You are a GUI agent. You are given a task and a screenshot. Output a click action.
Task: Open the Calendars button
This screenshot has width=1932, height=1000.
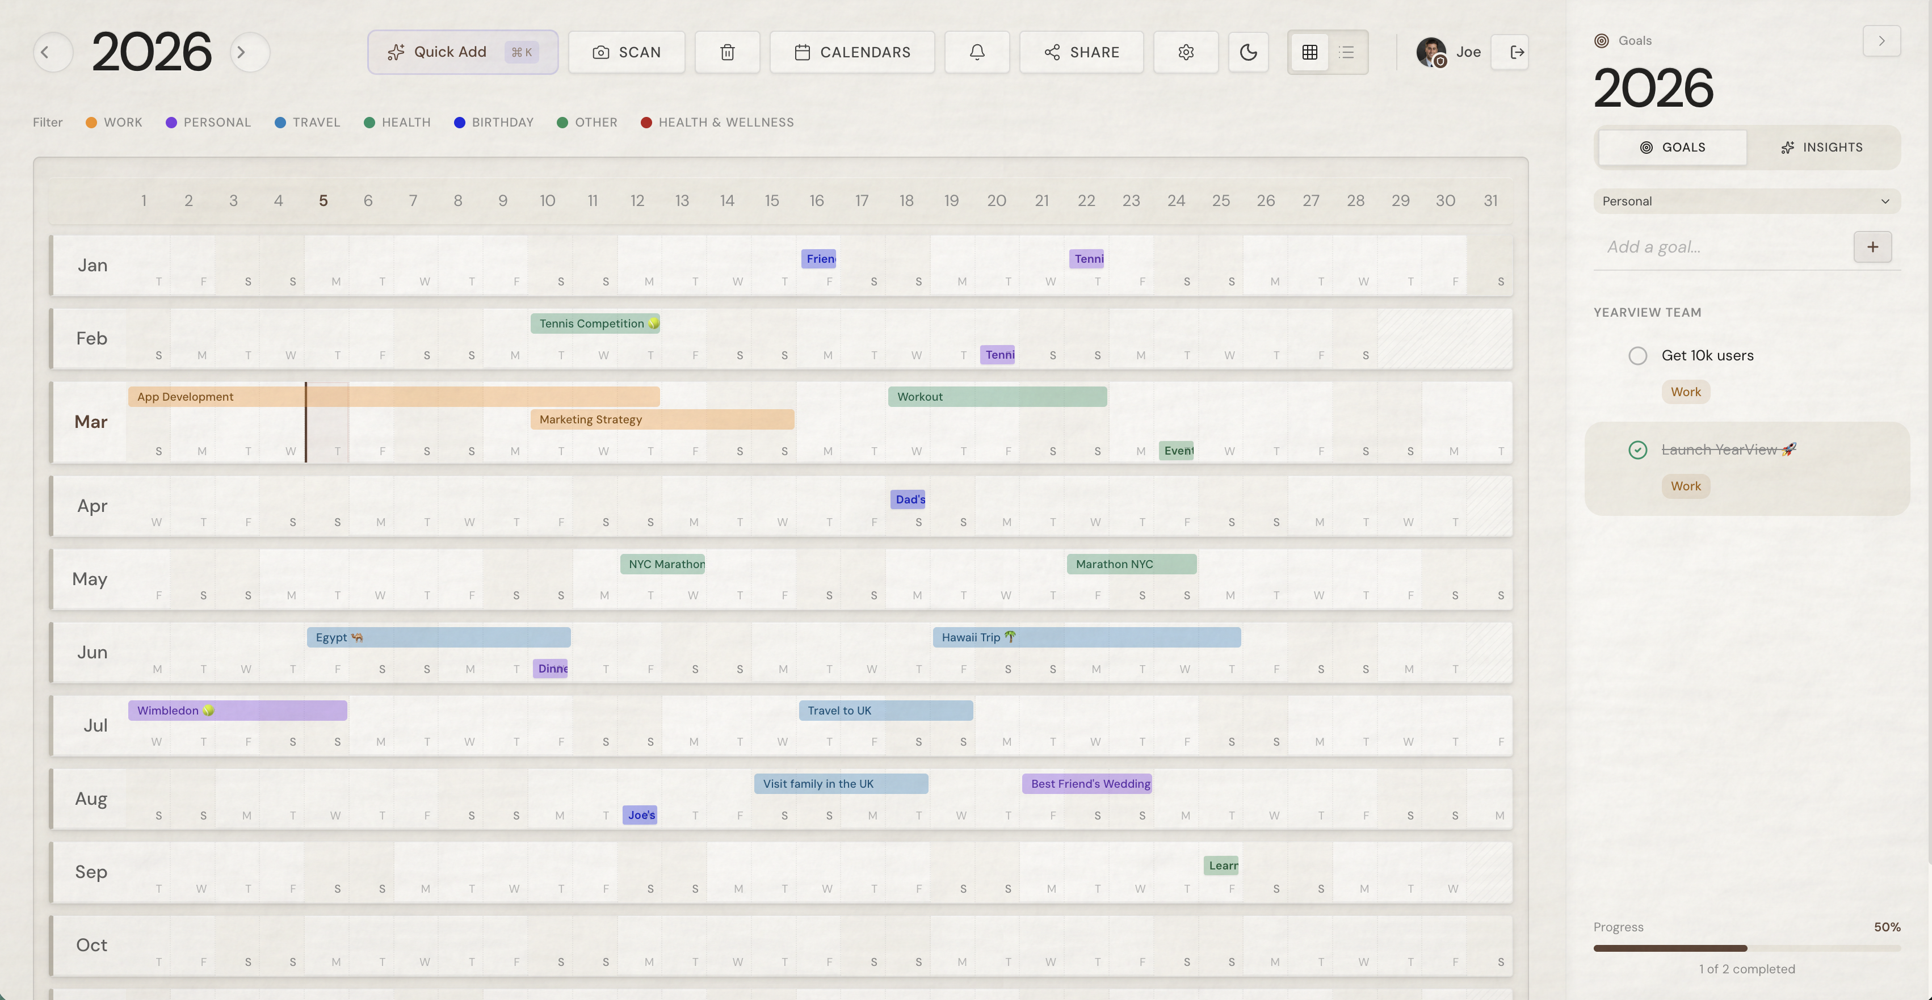tap(852, 52)
